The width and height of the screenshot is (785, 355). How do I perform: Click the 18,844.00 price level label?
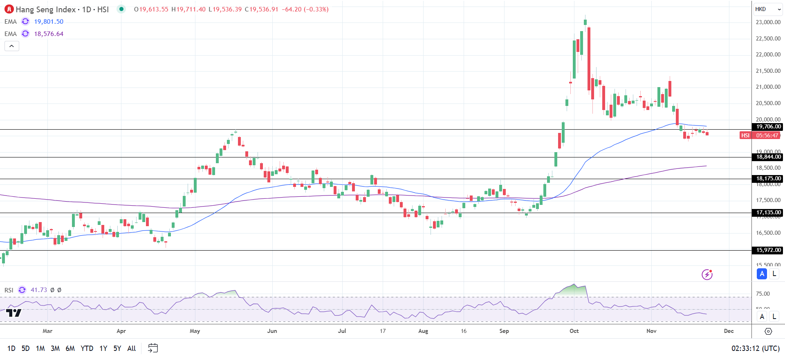click(x=768, y=157)
